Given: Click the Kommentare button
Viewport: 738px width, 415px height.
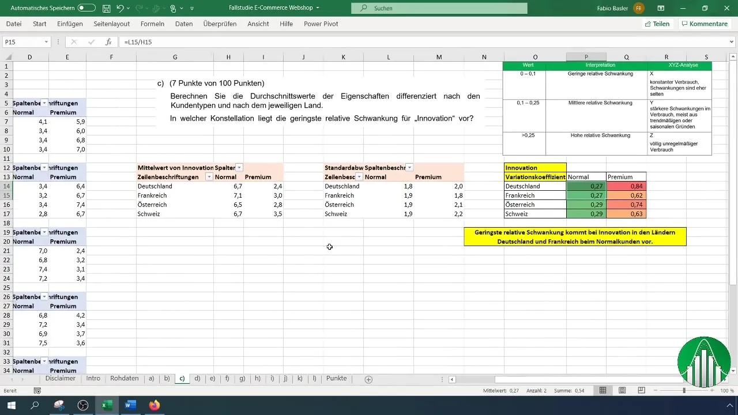Looking at the screenshot, I should (x=704, y=24).
